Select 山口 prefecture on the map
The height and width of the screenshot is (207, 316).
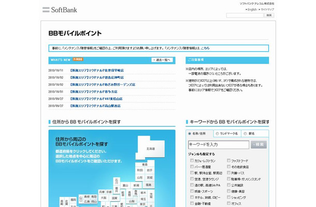[81, 199]
